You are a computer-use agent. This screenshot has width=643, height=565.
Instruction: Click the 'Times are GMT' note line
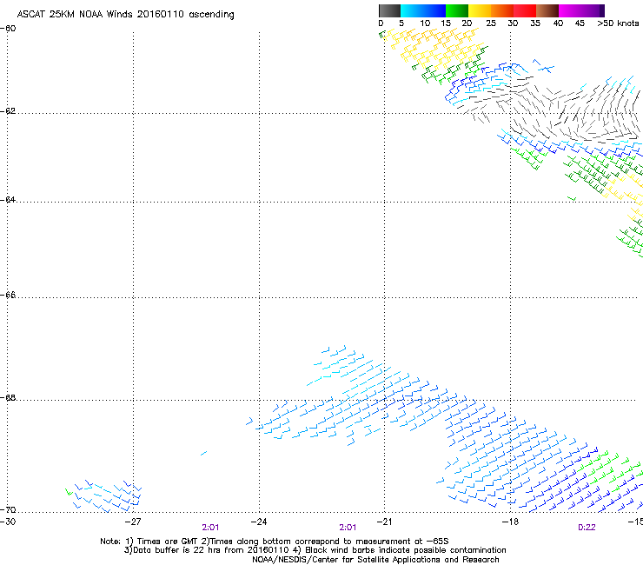pos(274,542)
